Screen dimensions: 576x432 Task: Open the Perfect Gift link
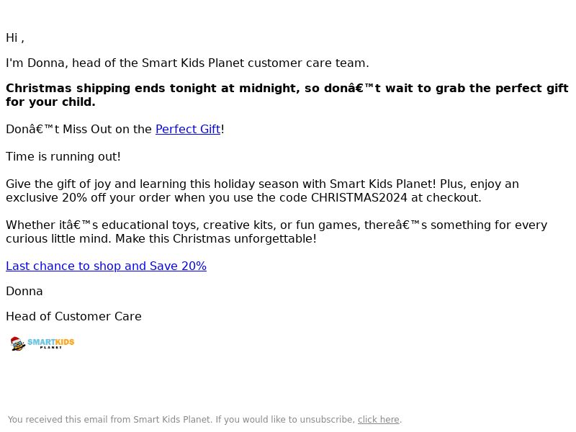(188, 130)
